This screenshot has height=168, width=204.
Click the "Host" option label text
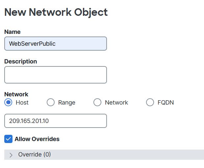[22, 103]
